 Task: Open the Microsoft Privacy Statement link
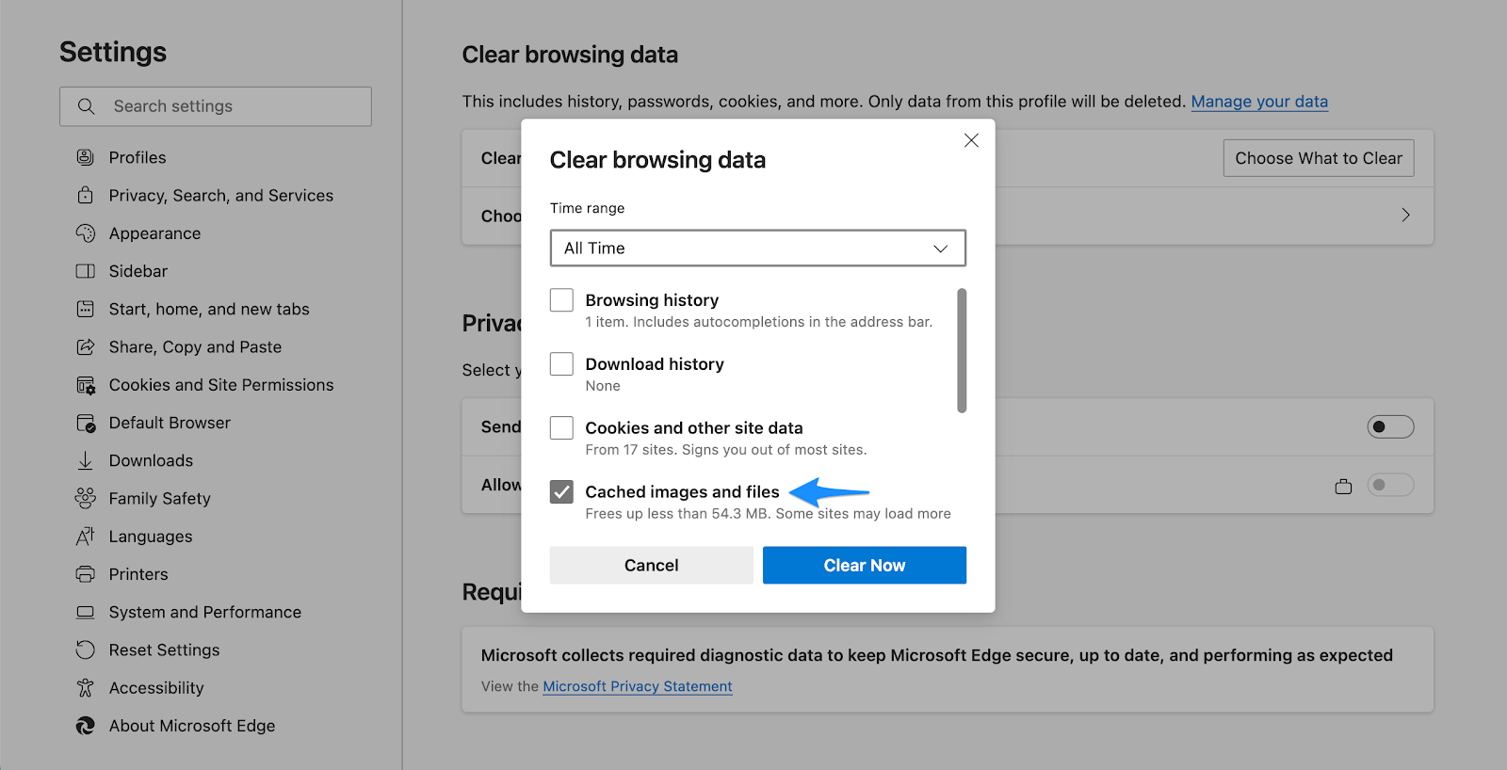click(x=638, y=686)
